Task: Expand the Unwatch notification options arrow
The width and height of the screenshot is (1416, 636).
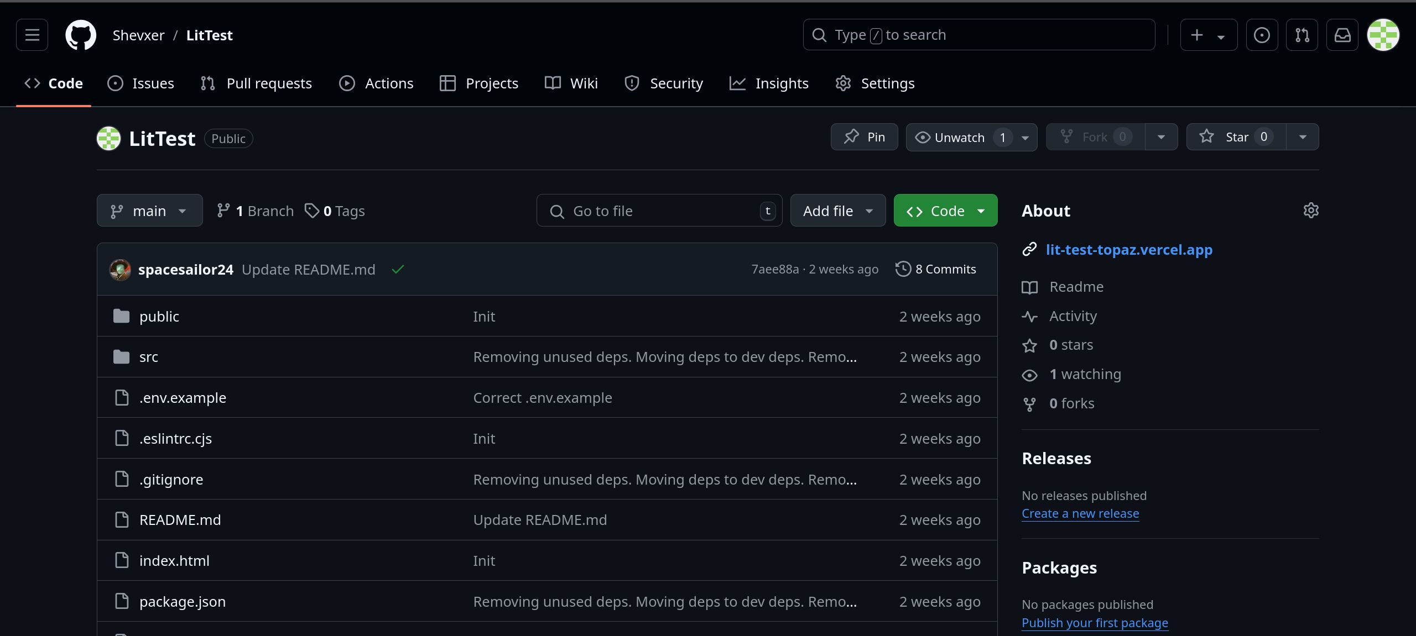Action: tap(1025, 138)
